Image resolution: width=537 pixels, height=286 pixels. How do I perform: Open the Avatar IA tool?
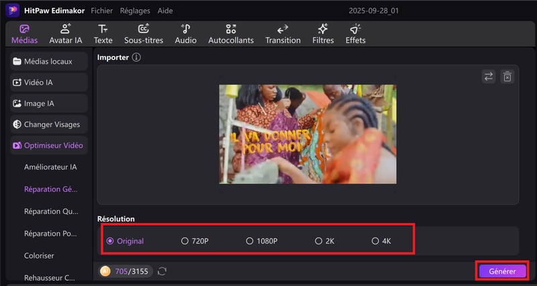point(65,34)
